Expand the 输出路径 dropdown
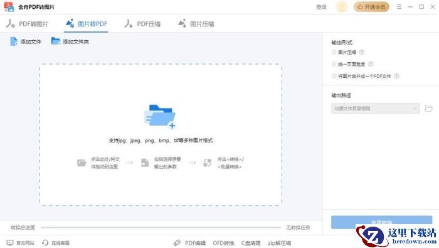Viewport: 439px width, 248px height. pos(376,109)
